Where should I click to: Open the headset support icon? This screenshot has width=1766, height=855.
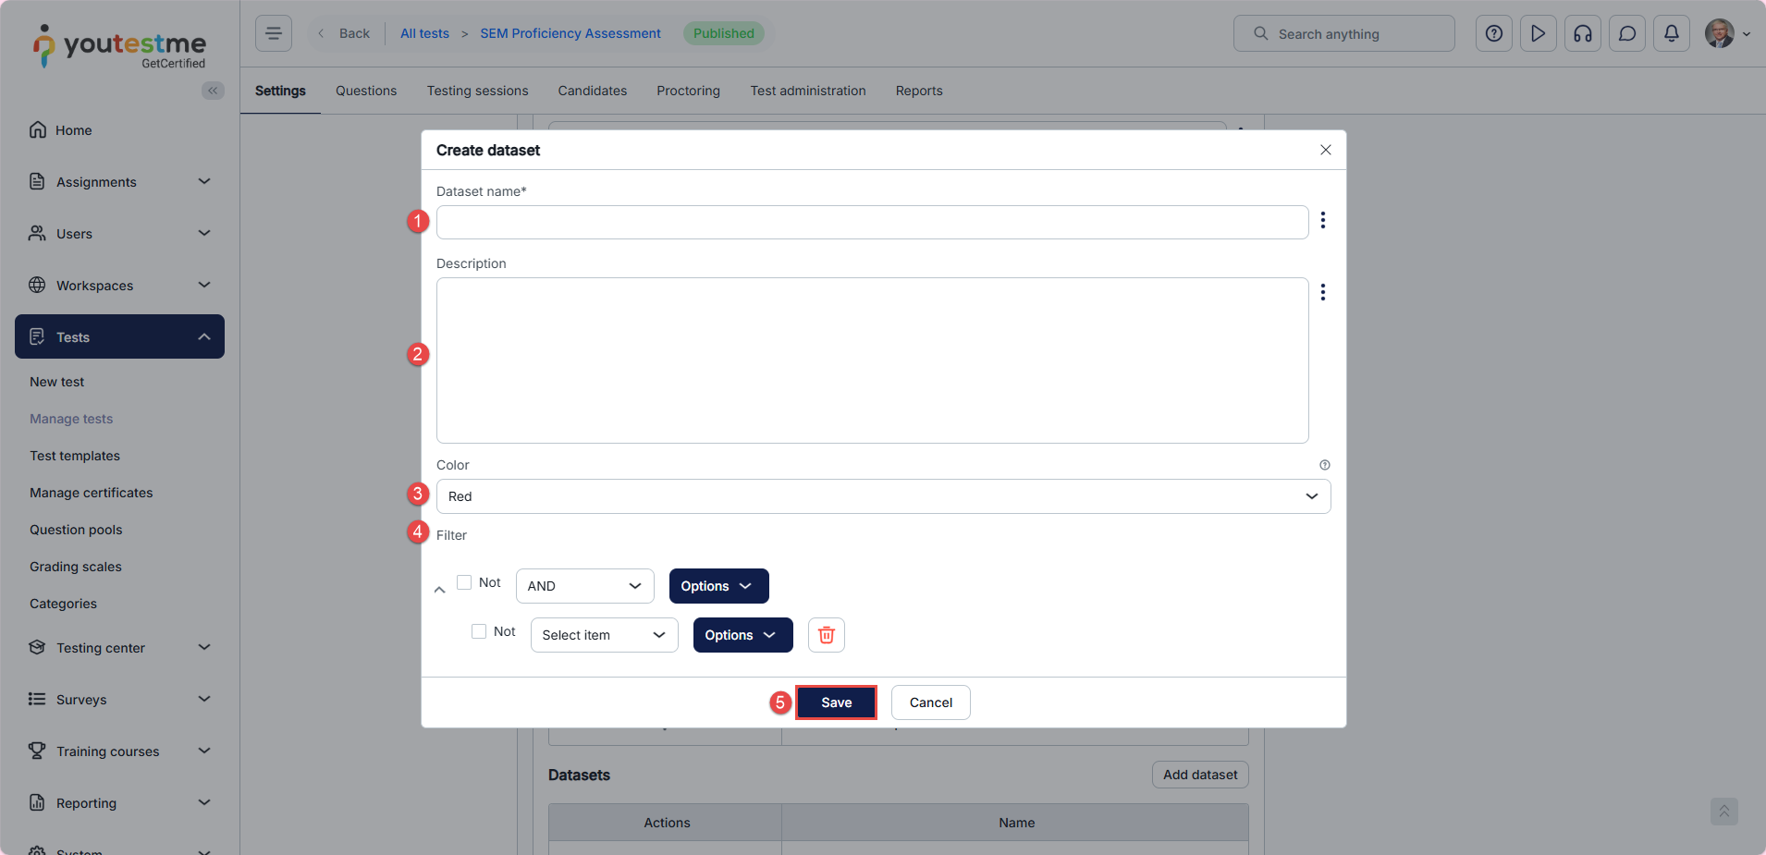(1582, 33)
